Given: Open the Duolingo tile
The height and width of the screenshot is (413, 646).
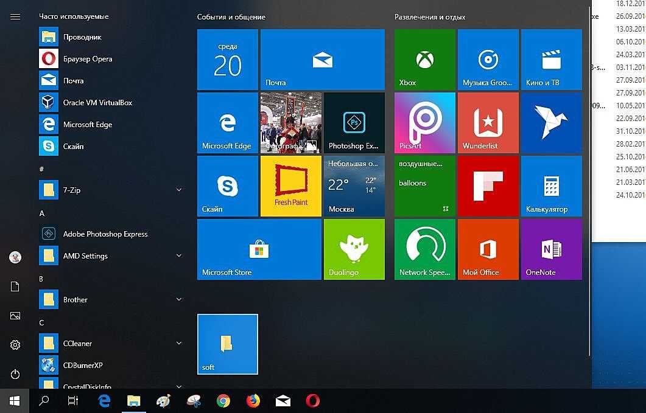Looking at the screenshot, I should coord(354,249).
